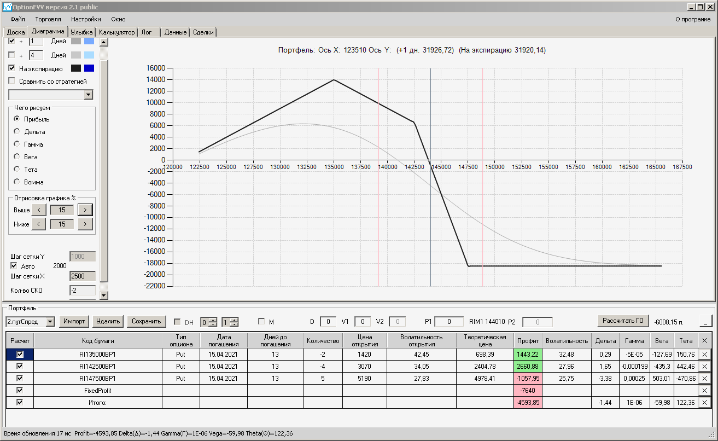Screen dimensions: 718x441
Task: Open the strategy comparison dropdown
Action: (x=89, y=95)
